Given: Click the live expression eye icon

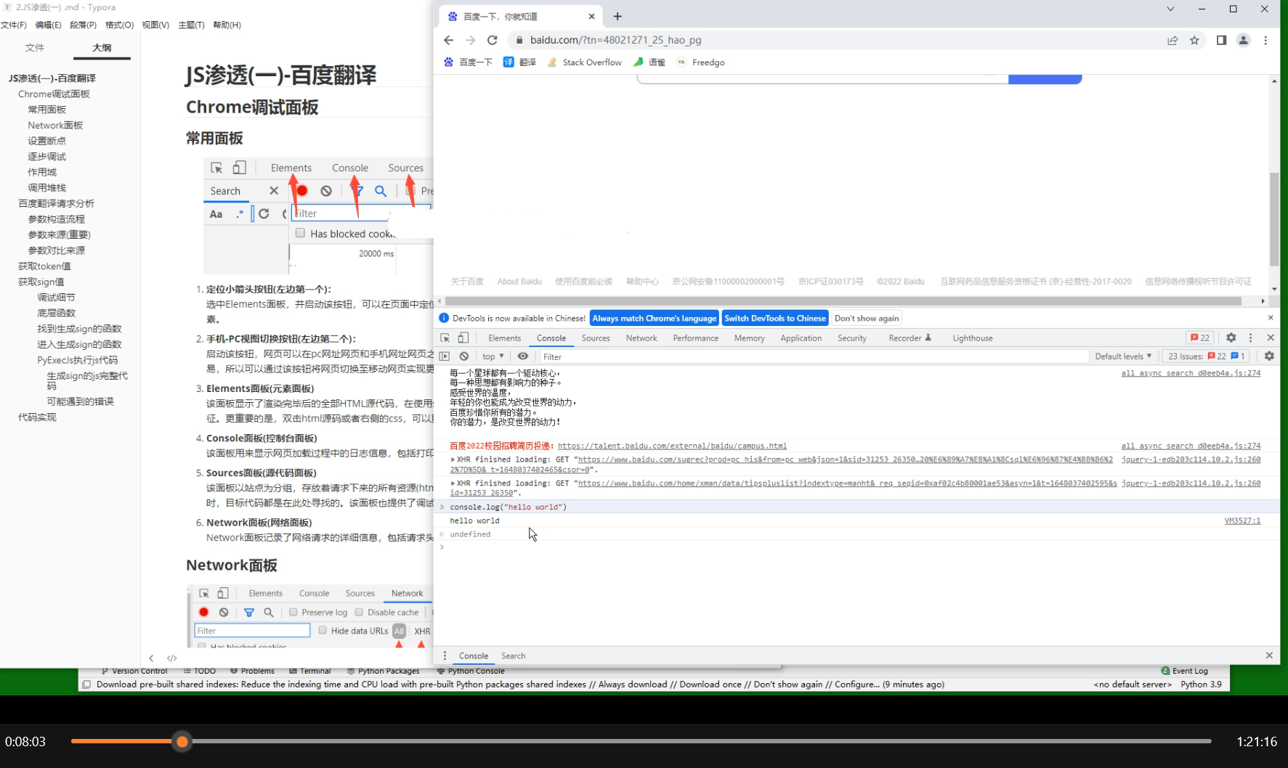Looking at the screenshot, I should [x=522, y=356].
